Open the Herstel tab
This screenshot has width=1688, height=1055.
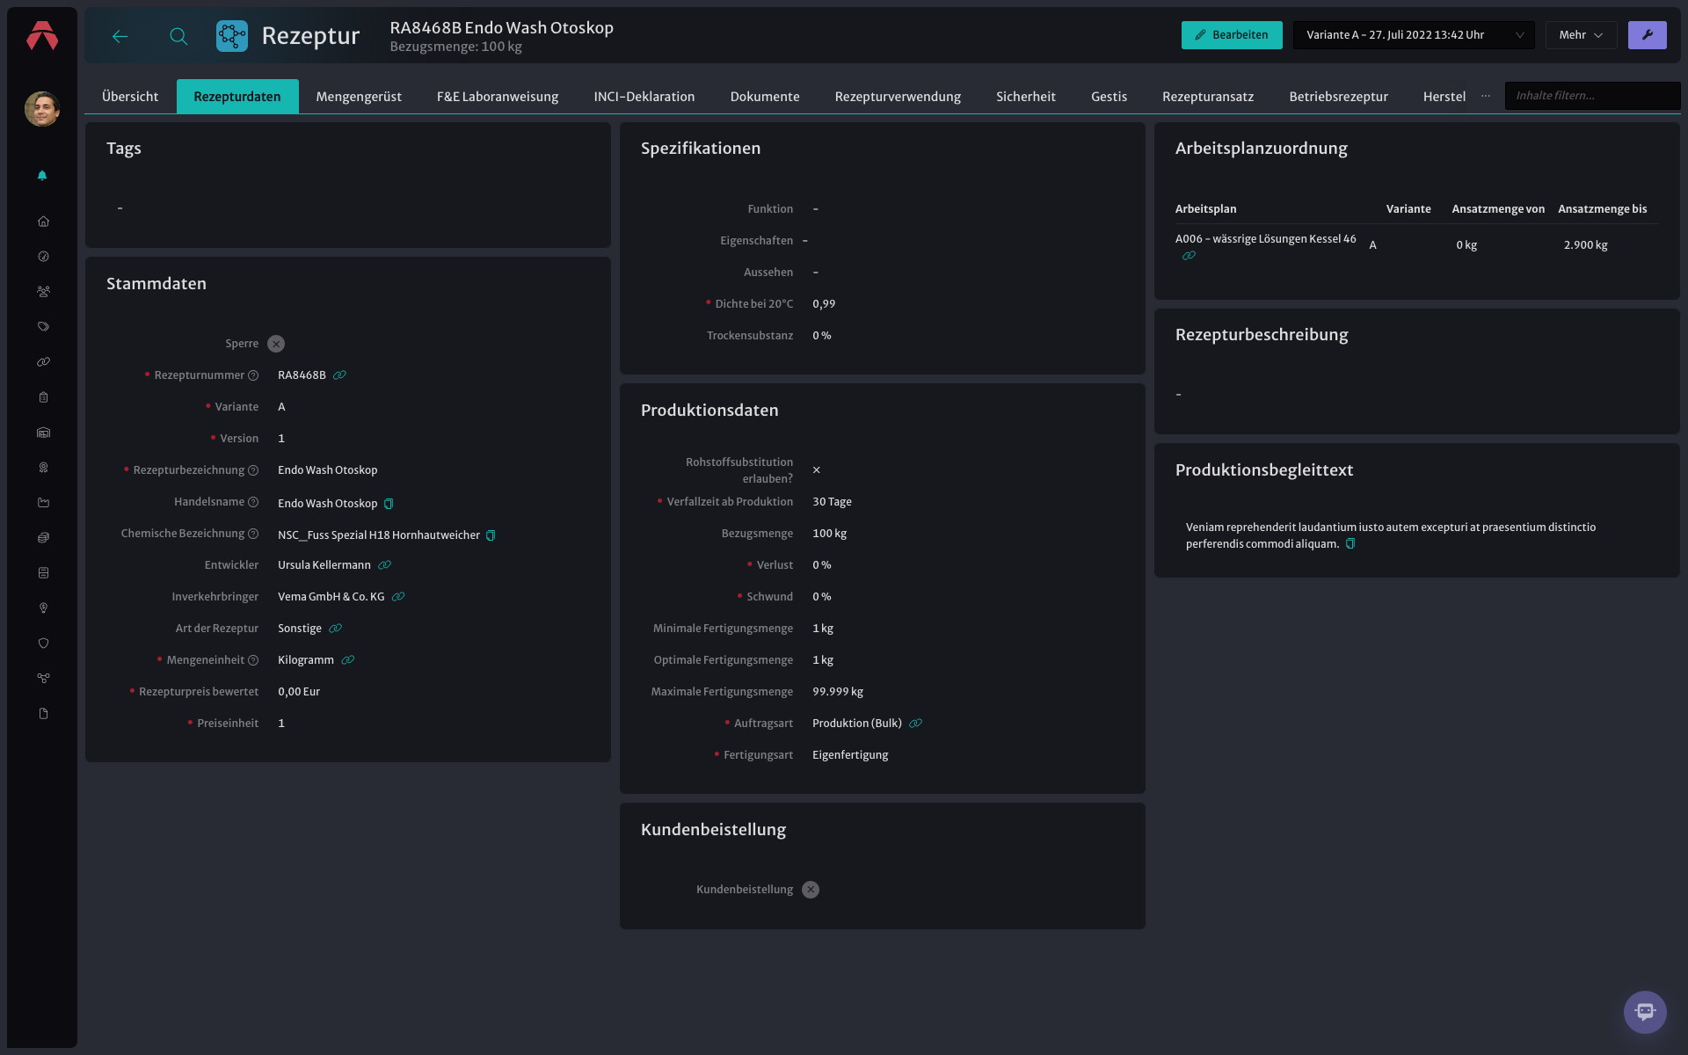tap(1444, 97)
